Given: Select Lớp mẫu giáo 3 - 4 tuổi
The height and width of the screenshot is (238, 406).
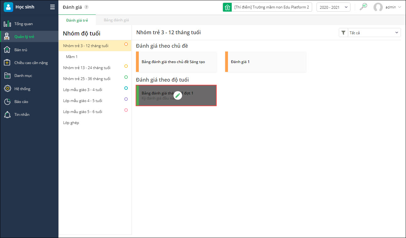Looking at the screenshot, I should point(95,90).
